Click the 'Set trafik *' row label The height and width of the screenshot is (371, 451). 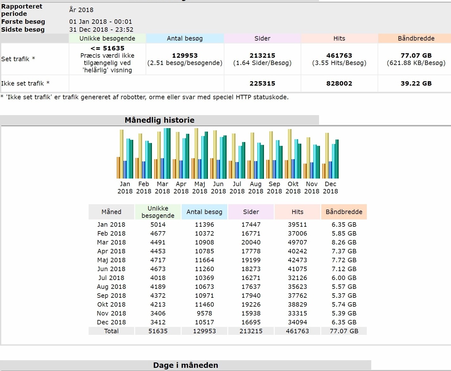[x=18, y=59]
